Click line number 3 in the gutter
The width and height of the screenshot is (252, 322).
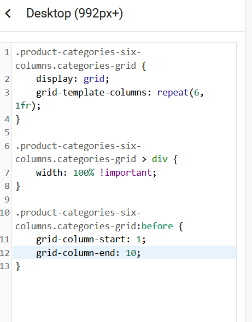pyautogui.click(x=7, y=93)
